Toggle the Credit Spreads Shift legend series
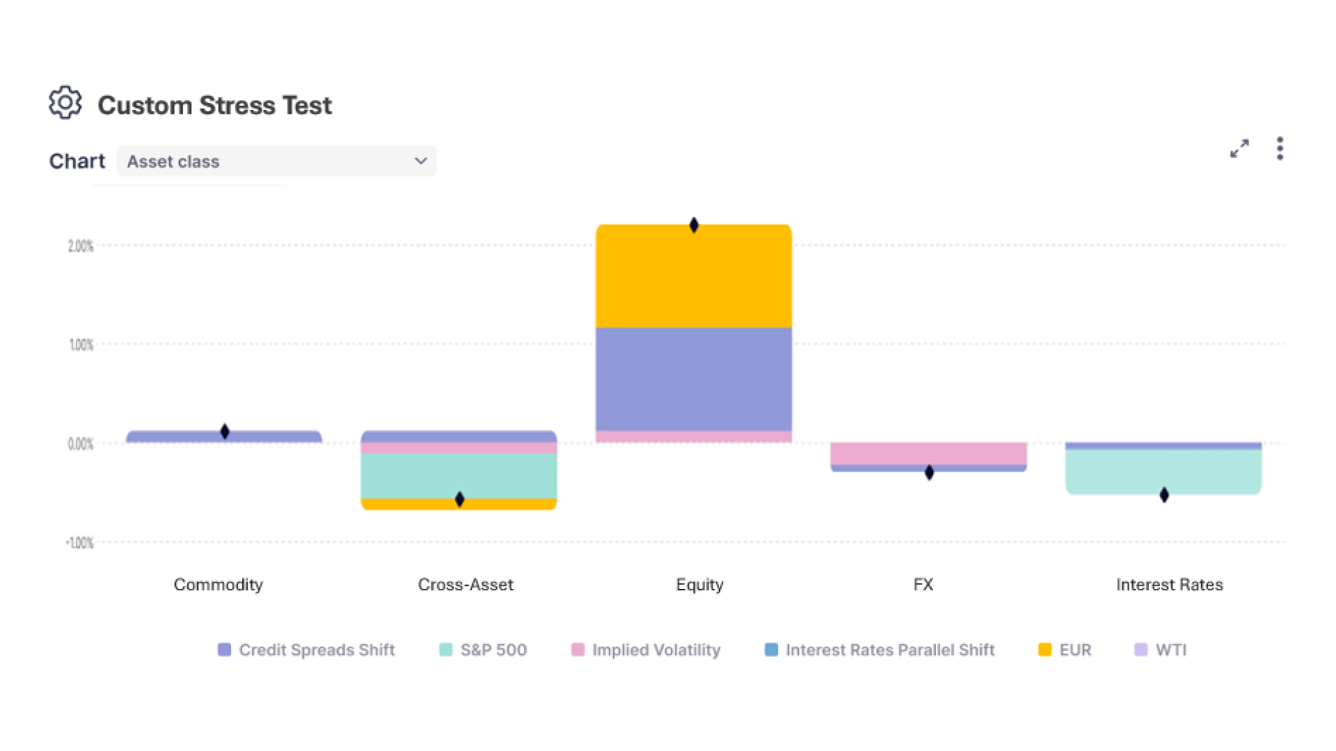 tap(317, 649)
